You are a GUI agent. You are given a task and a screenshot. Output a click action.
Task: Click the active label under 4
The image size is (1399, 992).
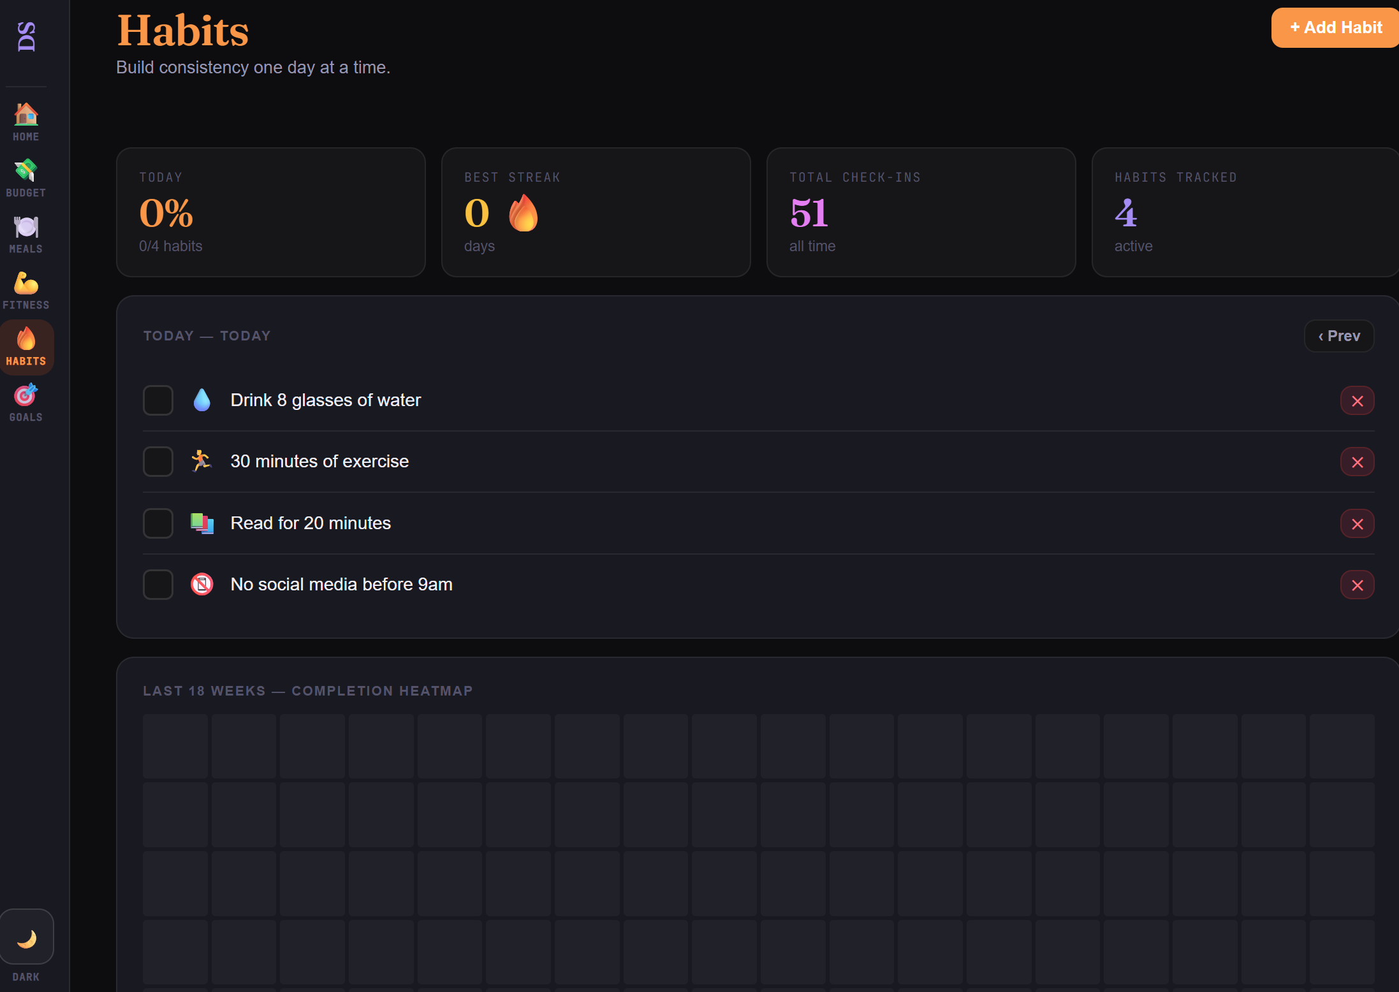click(x=1134, y=246)
